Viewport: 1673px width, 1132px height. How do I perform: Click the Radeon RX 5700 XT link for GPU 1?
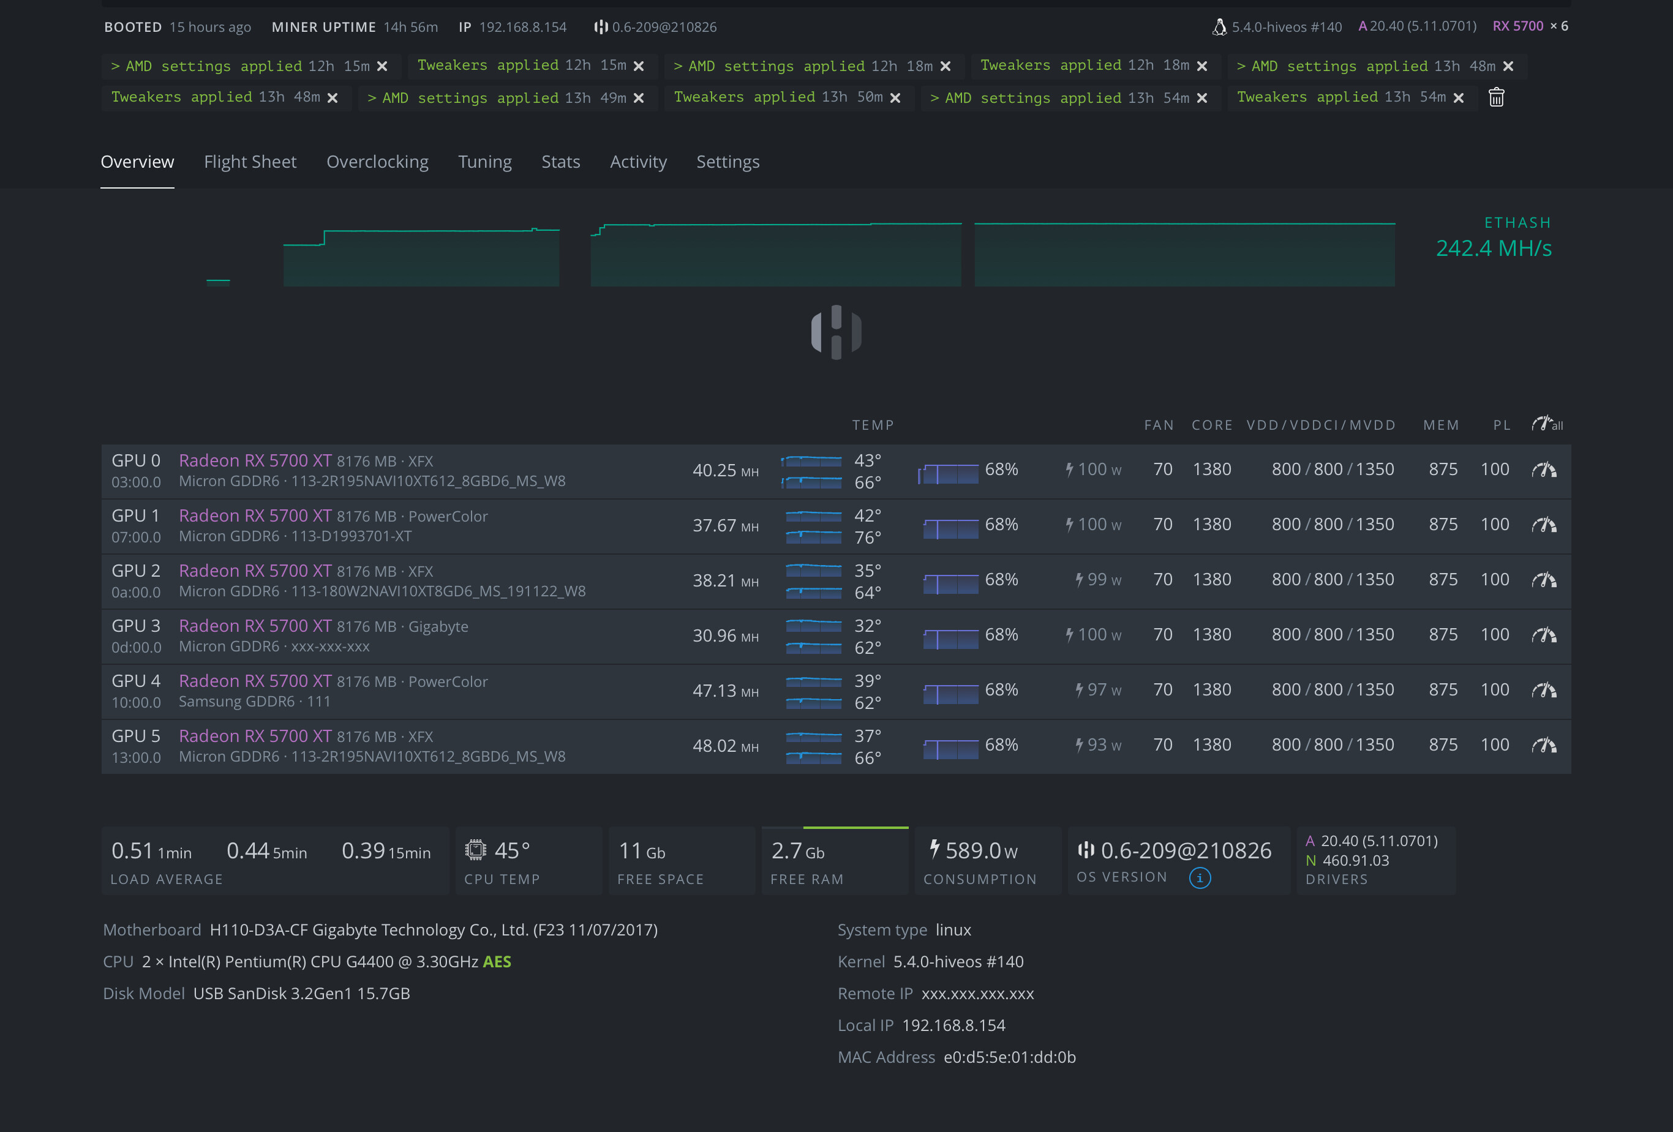pyautogui.click(x=255, y=516)
